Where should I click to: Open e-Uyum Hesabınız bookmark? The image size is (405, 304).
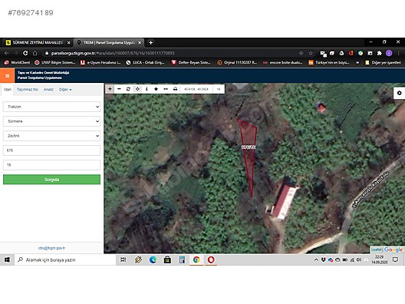point(100,62)
